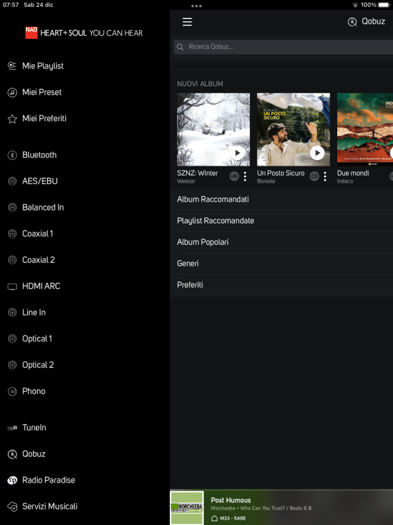
Task: Click the Servizi Musicali label
Action: (x=50, y=507)
